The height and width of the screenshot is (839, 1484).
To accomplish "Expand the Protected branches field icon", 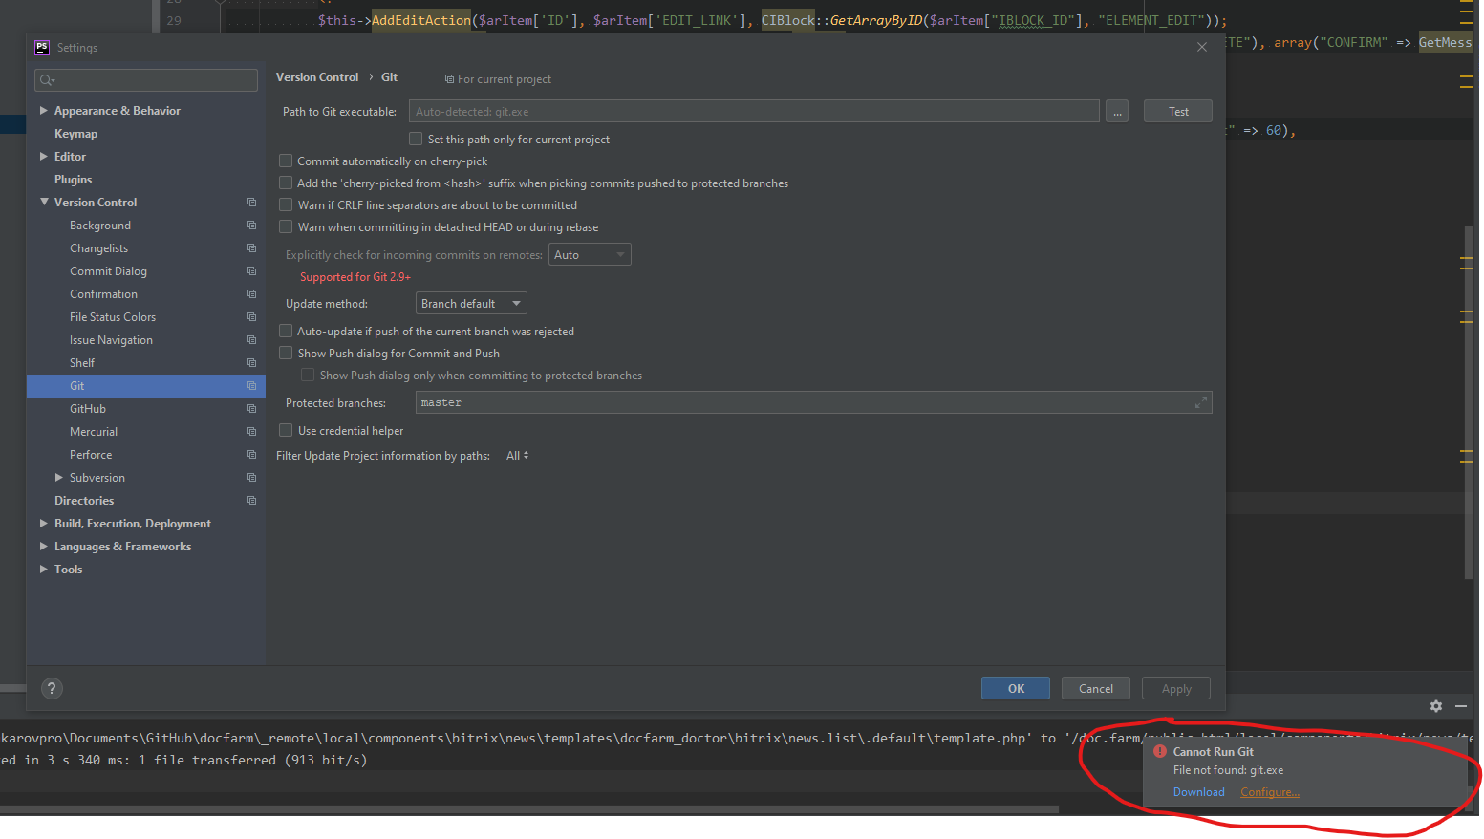I will click(x=1201, y=403).
